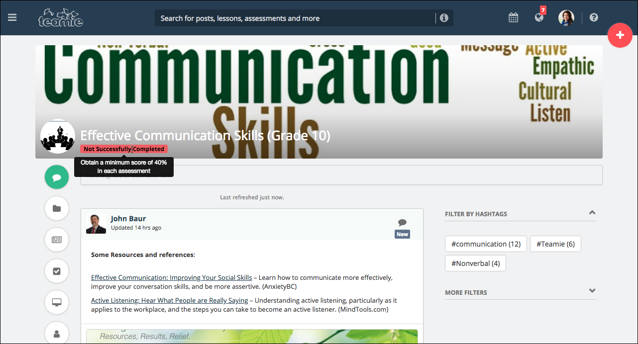Click the search info icon

[x=444, y=18]
